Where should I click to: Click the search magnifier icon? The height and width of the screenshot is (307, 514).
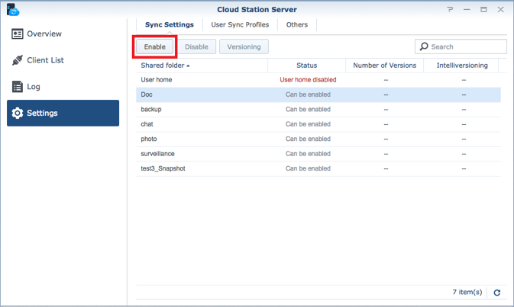(424, 47)
